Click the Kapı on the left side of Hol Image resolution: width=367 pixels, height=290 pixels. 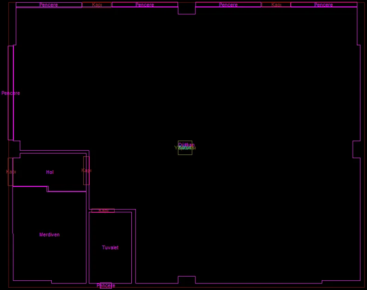coord(11,172)
